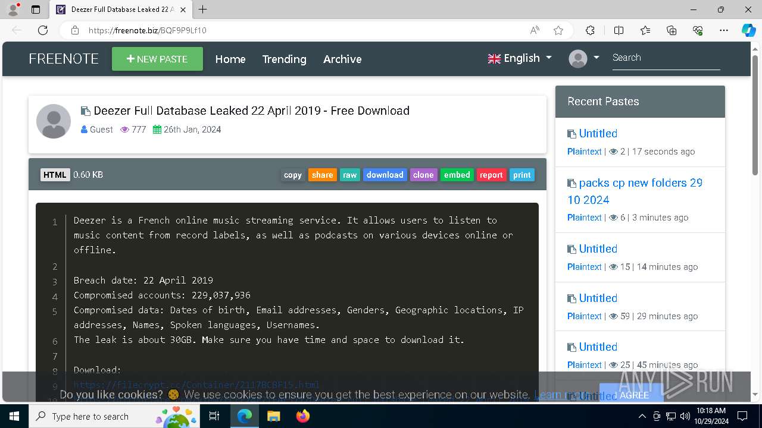Create a New Paste
The width and height of the screenshot is (762, 428).
coord(157,59)
